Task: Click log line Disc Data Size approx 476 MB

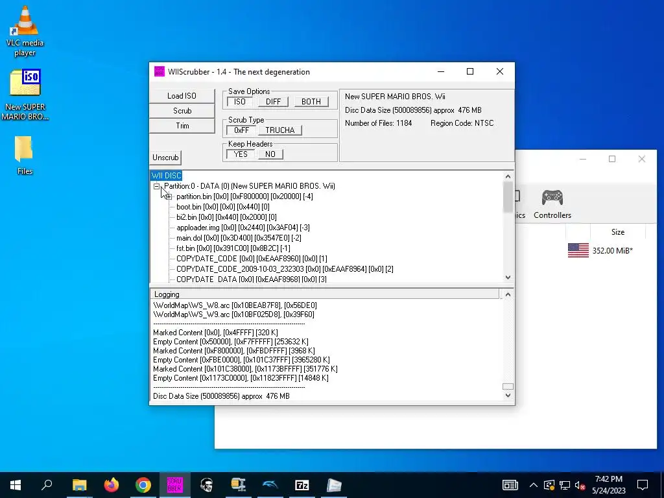Action: (222, 396)
